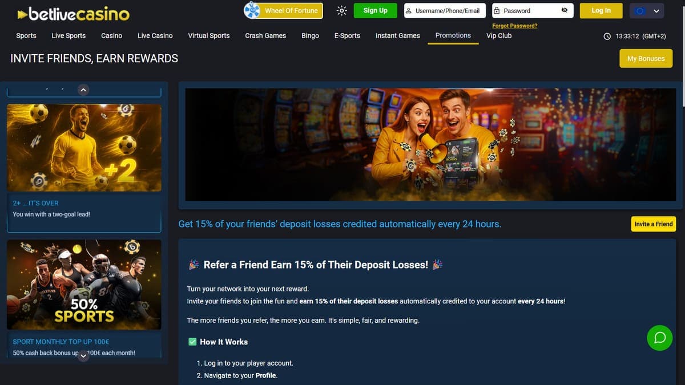Open the E-Sports menu item
The height and width of the screenshot is (385, 685).
(x=347, y=35)
